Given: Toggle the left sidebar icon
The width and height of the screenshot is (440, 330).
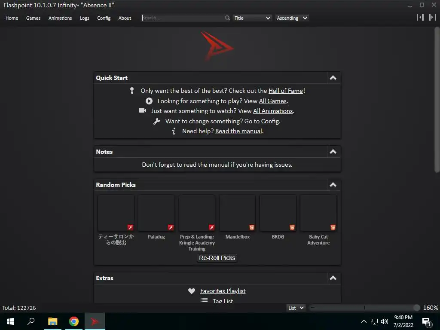Looking at the screenshot, I should pos(420,17).
